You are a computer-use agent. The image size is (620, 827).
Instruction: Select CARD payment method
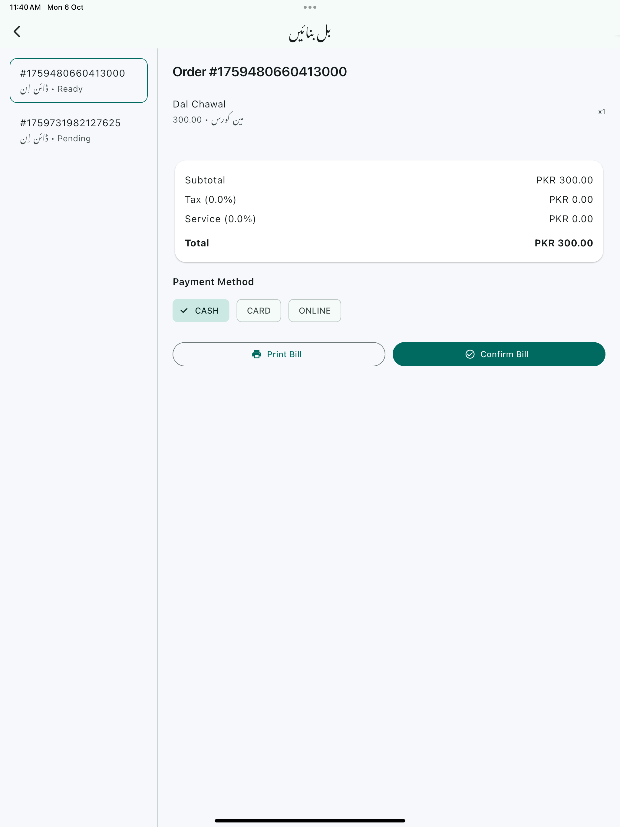[259, 311]
